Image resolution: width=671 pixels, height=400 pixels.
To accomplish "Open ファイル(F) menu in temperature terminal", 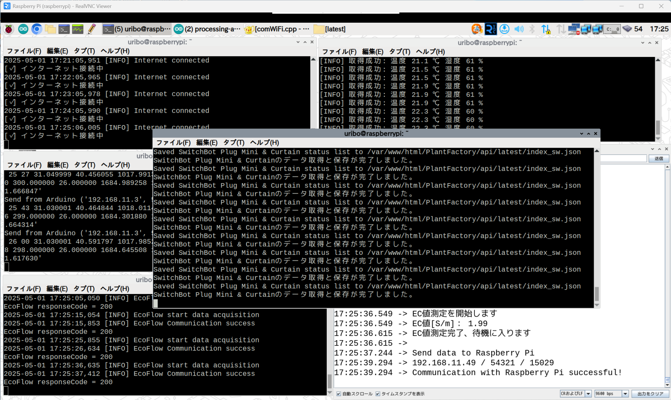I will [339, 52].
